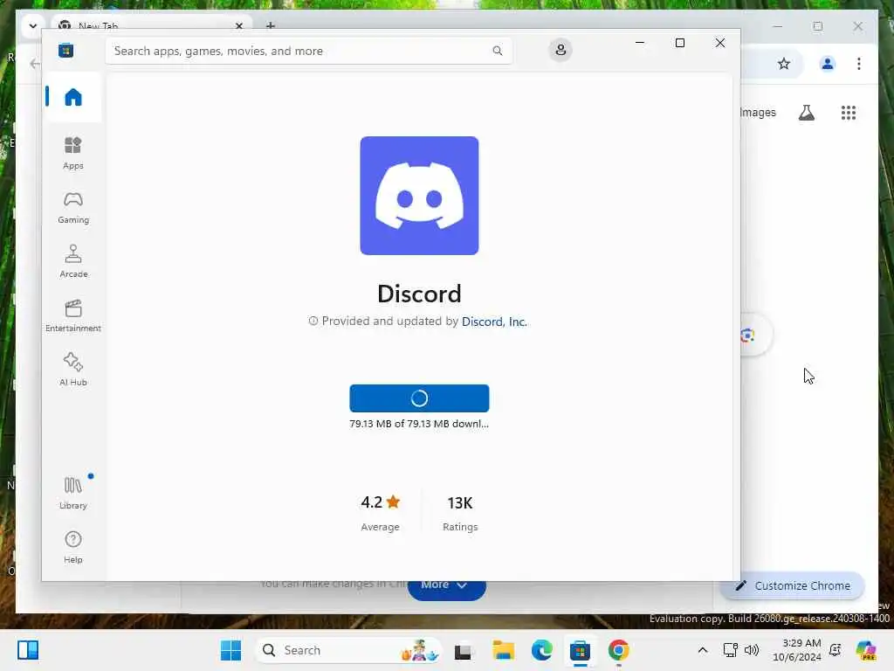This screenshot has height=671, width=894.
Task: Click the Discord app logo
Action: [419, 196]
